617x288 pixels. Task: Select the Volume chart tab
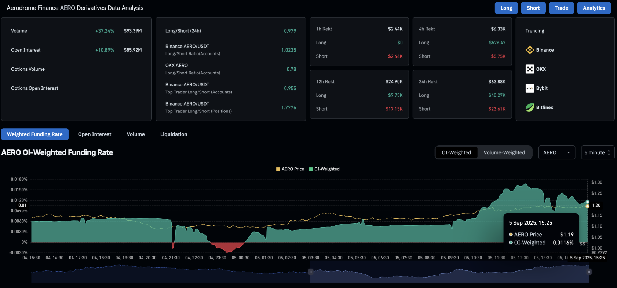pos(136,134)
